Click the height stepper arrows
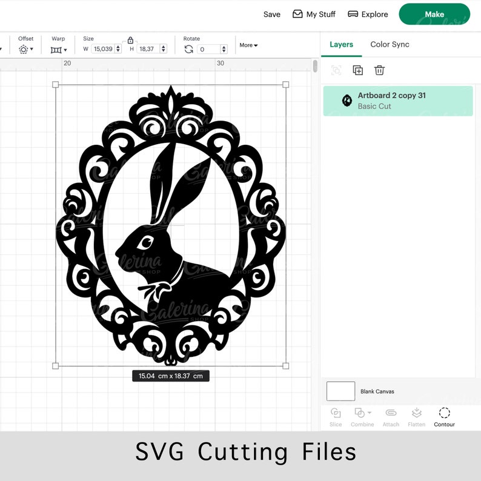 [164, 49]
